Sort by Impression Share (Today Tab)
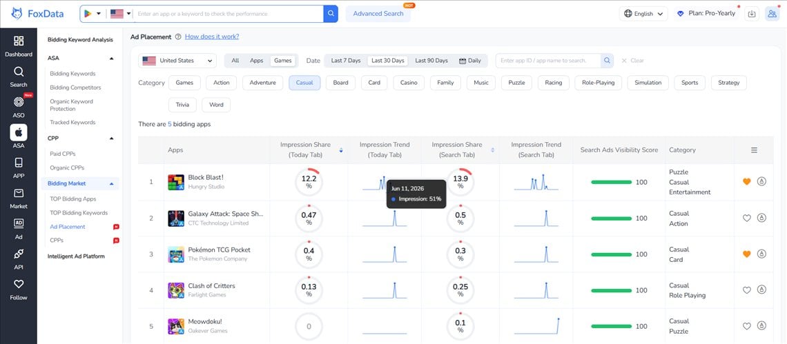Image resolution: width=787 pixels, height=344 pixels. click(x=341, y=150)
